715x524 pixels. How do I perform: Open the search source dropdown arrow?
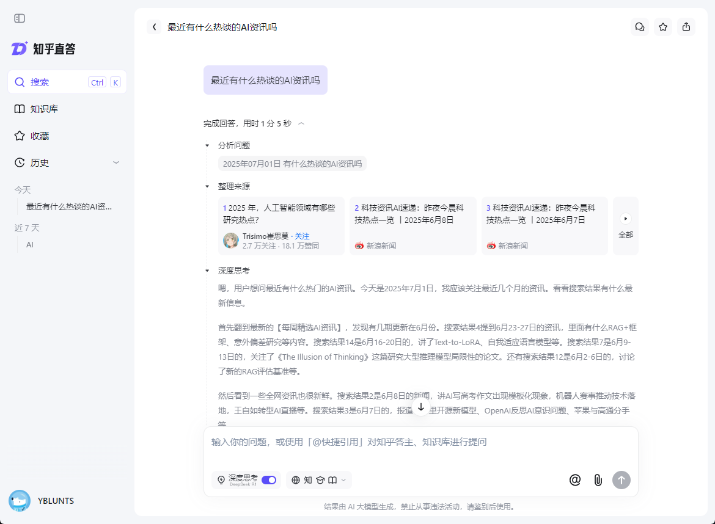[x=344, y=480]
